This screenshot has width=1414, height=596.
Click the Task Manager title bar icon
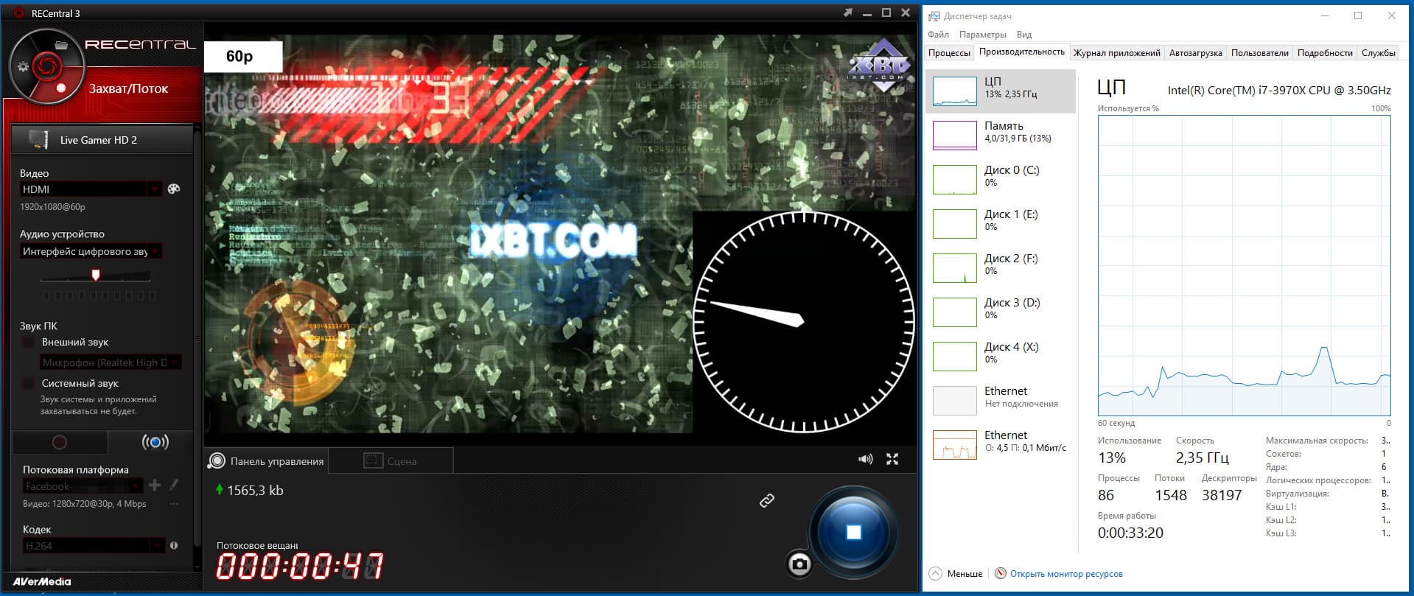tap(934, 15)
